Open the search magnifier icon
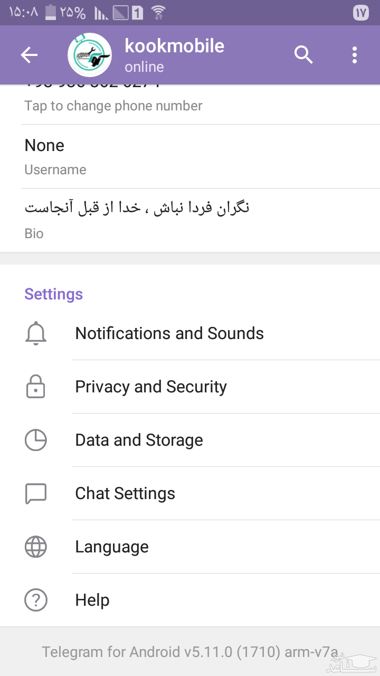Image resolution: width=380 pixels, height=676 pixels. pyautogui.click(x=303, y=55)
